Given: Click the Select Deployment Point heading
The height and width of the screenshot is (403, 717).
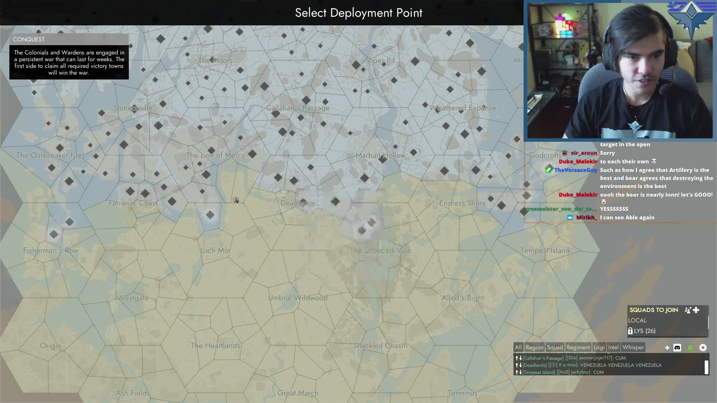Looking at the screenshot, I should coord(358,13).
